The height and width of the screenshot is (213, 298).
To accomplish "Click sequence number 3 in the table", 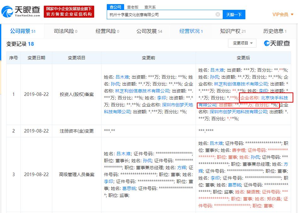I will 14,175.
